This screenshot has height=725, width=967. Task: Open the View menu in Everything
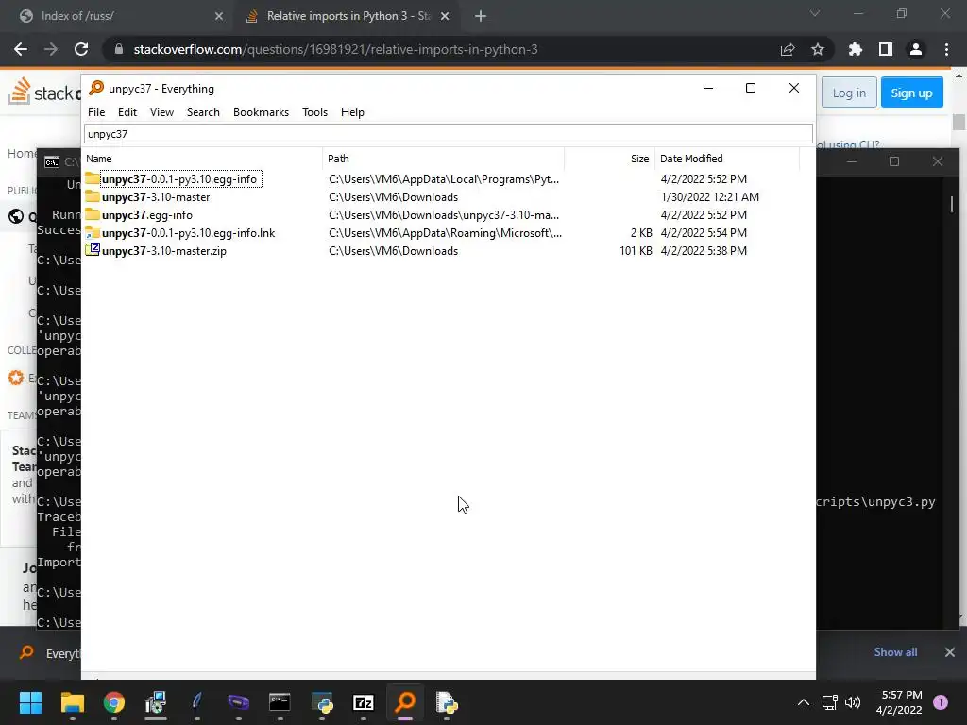[x=161, y=112]
